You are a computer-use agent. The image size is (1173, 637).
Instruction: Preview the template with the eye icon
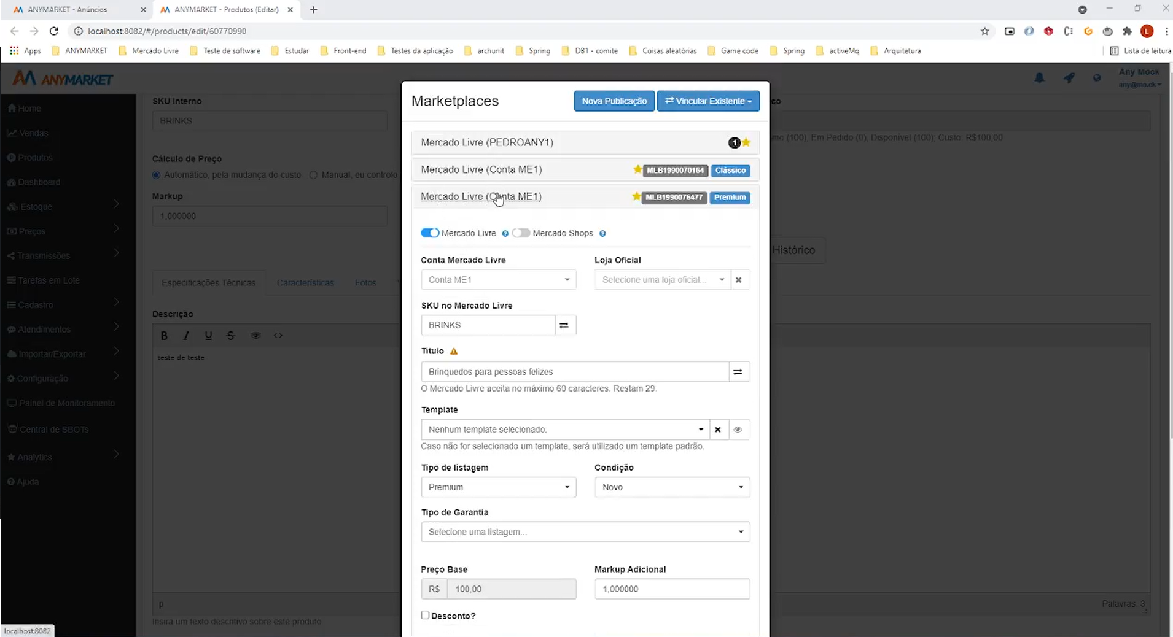738,430
